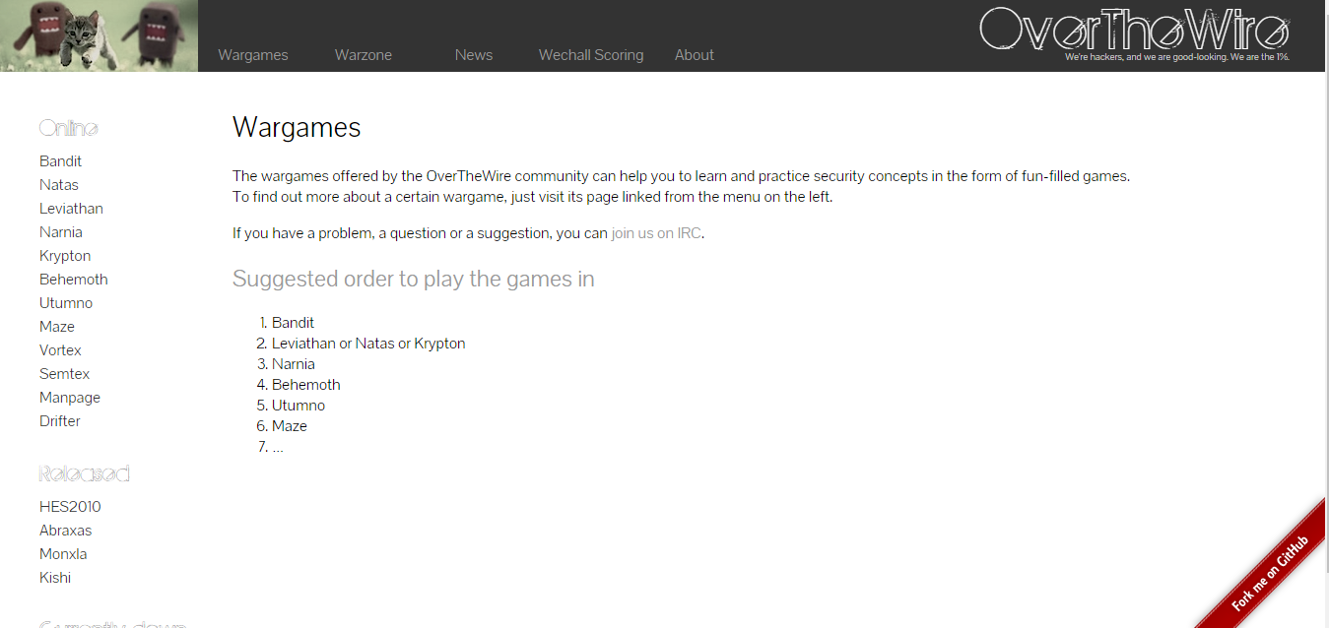
Task: Open the Warzone menu item
Action: 364,55
